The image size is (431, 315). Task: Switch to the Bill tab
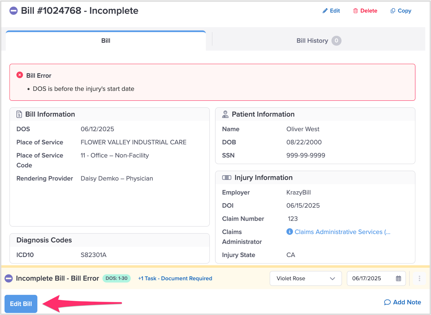point(106,41)
